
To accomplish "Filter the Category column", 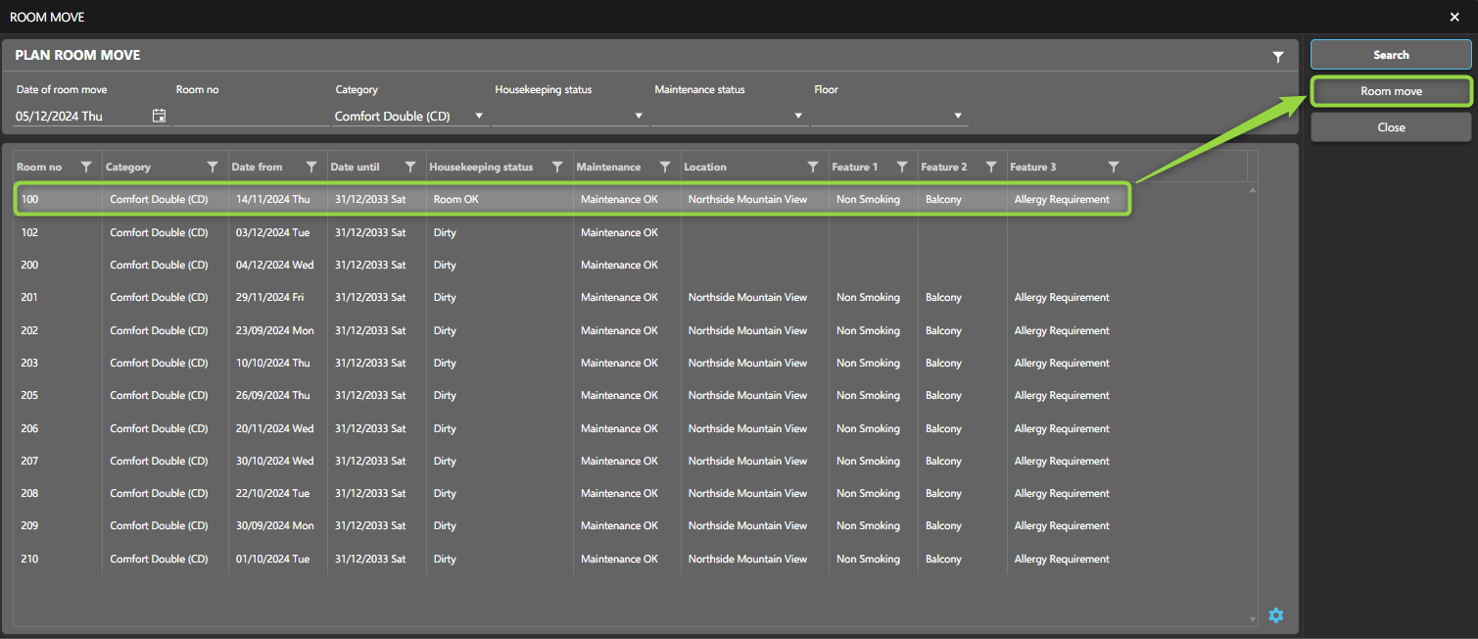I will tap(213, 167).
